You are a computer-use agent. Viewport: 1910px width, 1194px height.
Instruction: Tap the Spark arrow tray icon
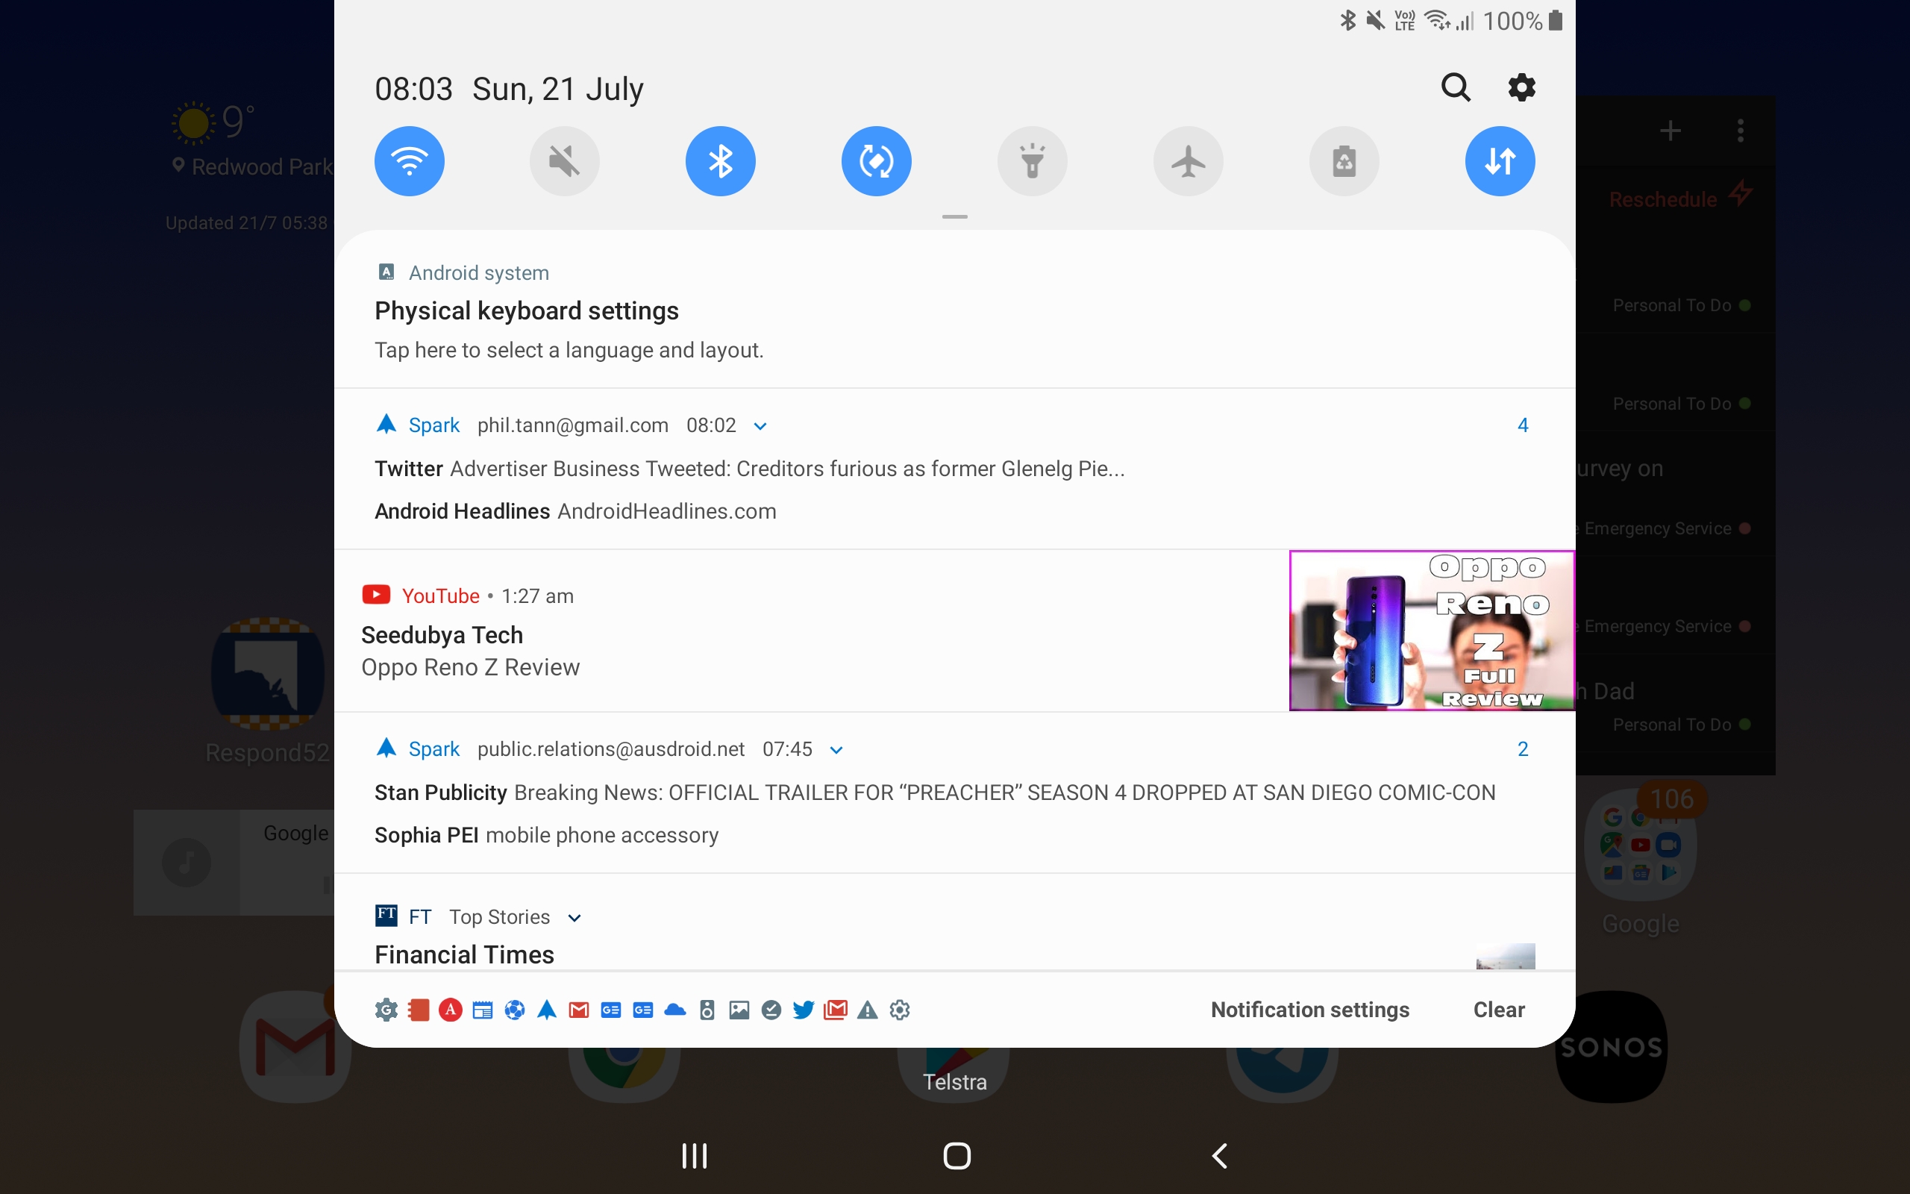point(547,1010)
